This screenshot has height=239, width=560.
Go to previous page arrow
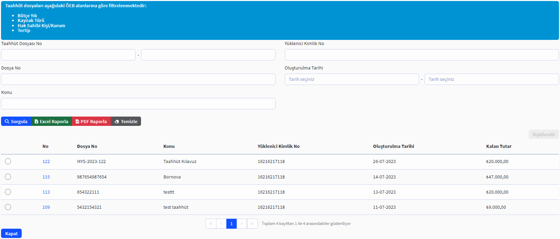point(221,224)
